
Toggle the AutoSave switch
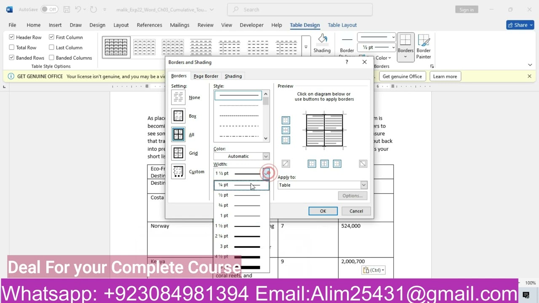coord(50,9)
